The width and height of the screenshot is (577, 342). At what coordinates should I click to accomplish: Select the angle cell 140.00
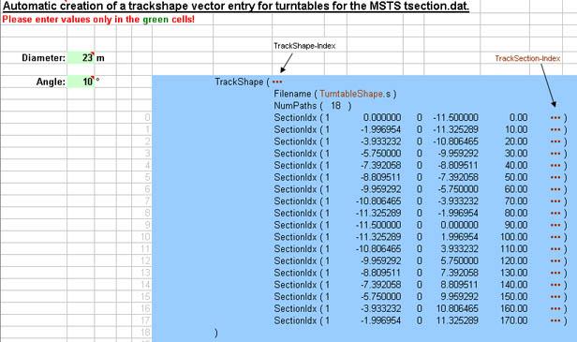[x=513, y=285]
